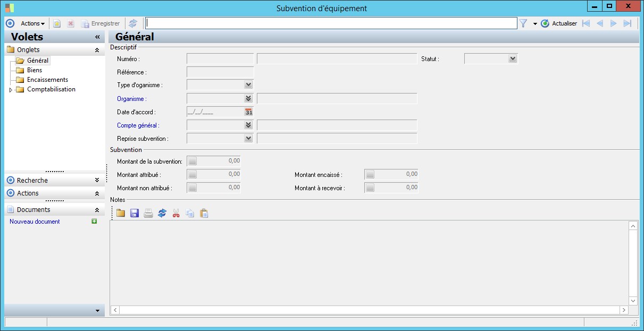Screen dimensions: 644x331
Task: Toggle the Montant non attribué checkbox
Action: [193, 188]
